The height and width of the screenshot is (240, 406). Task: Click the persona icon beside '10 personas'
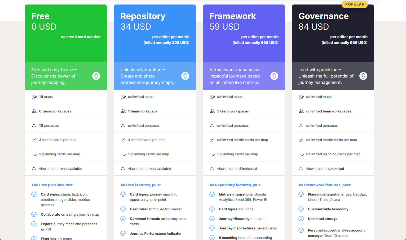(x=34, y=125)
